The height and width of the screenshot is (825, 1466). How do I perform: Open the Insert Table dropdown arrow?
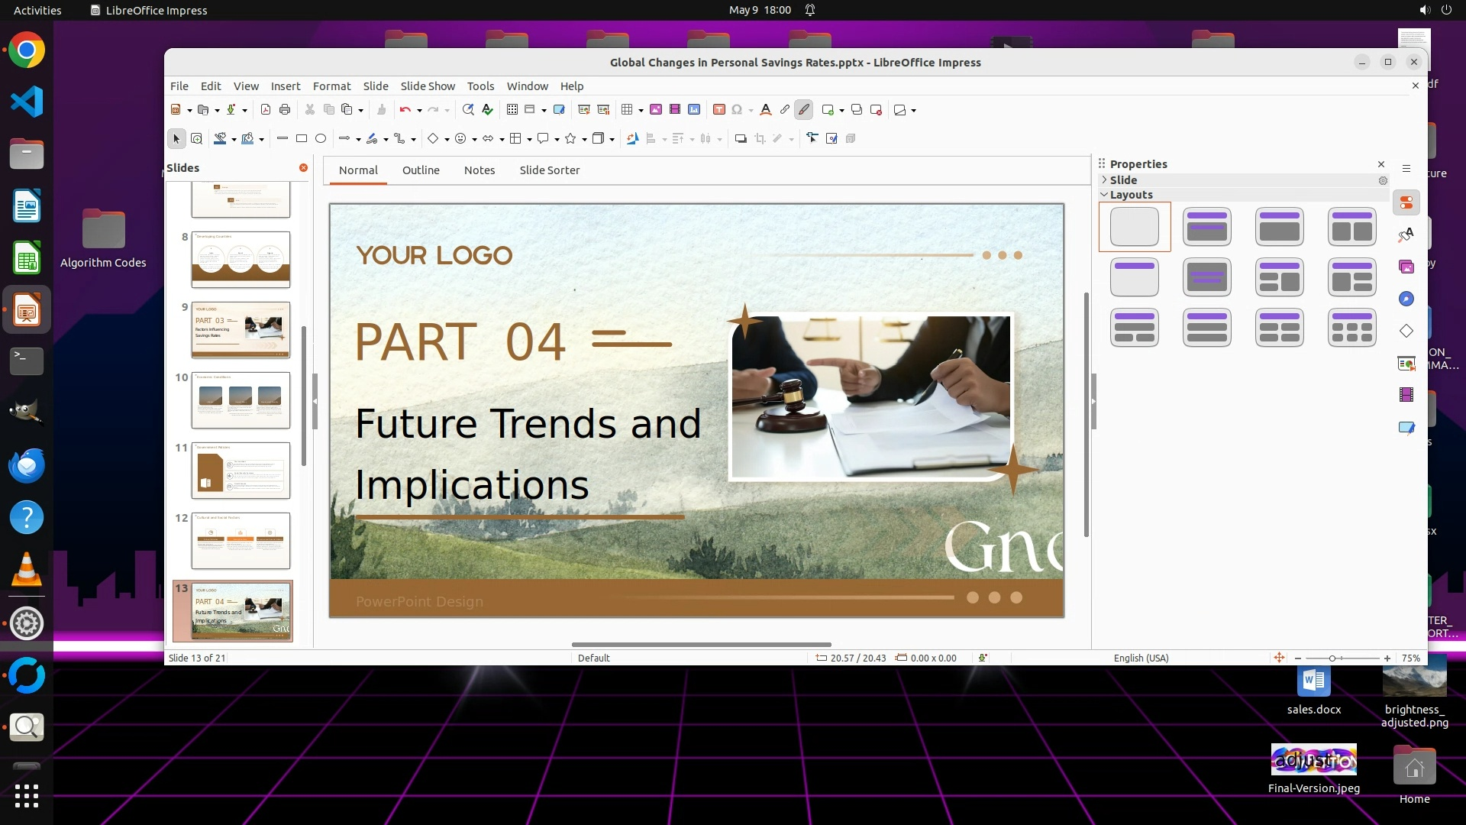(641, 110)
